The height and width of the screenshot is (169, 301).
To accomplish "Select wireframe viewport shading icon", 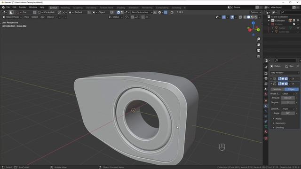I will point(245,17).
